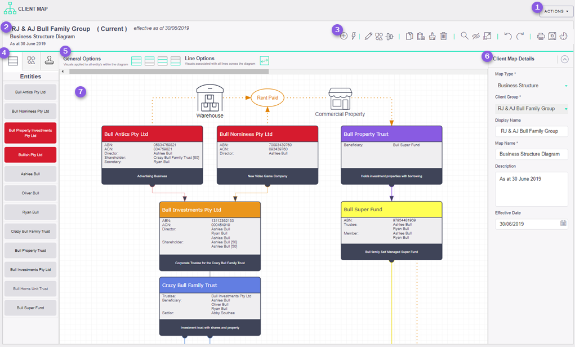
Task: Click the Client Map hierarchy logo icon
Action: (10, 8)
